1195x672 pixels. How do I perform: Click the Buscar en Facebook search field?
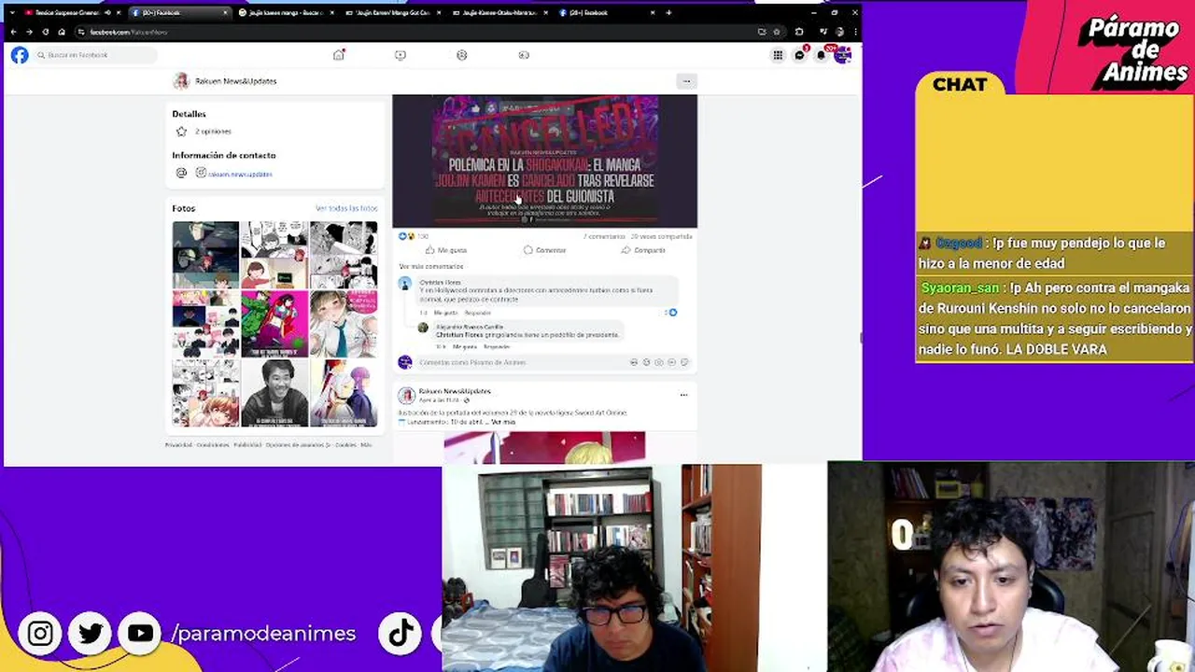click(x=95, y=55)
